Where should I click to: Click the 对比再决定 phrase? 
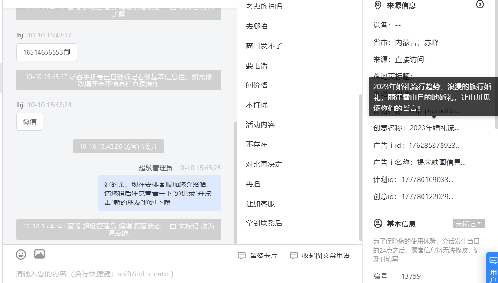(264, 164)
